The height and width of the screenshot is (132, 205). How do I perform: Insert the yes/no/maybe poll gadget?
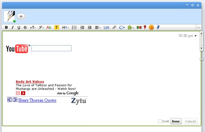click(x=139, y=27)
